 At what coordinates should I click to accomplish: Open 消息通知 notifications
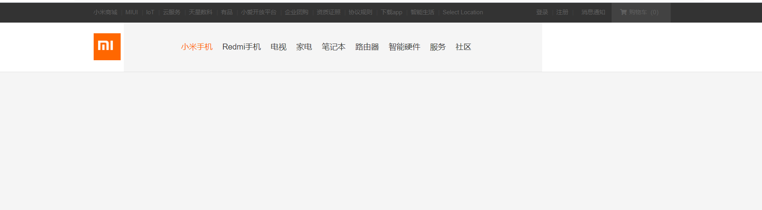593,12
